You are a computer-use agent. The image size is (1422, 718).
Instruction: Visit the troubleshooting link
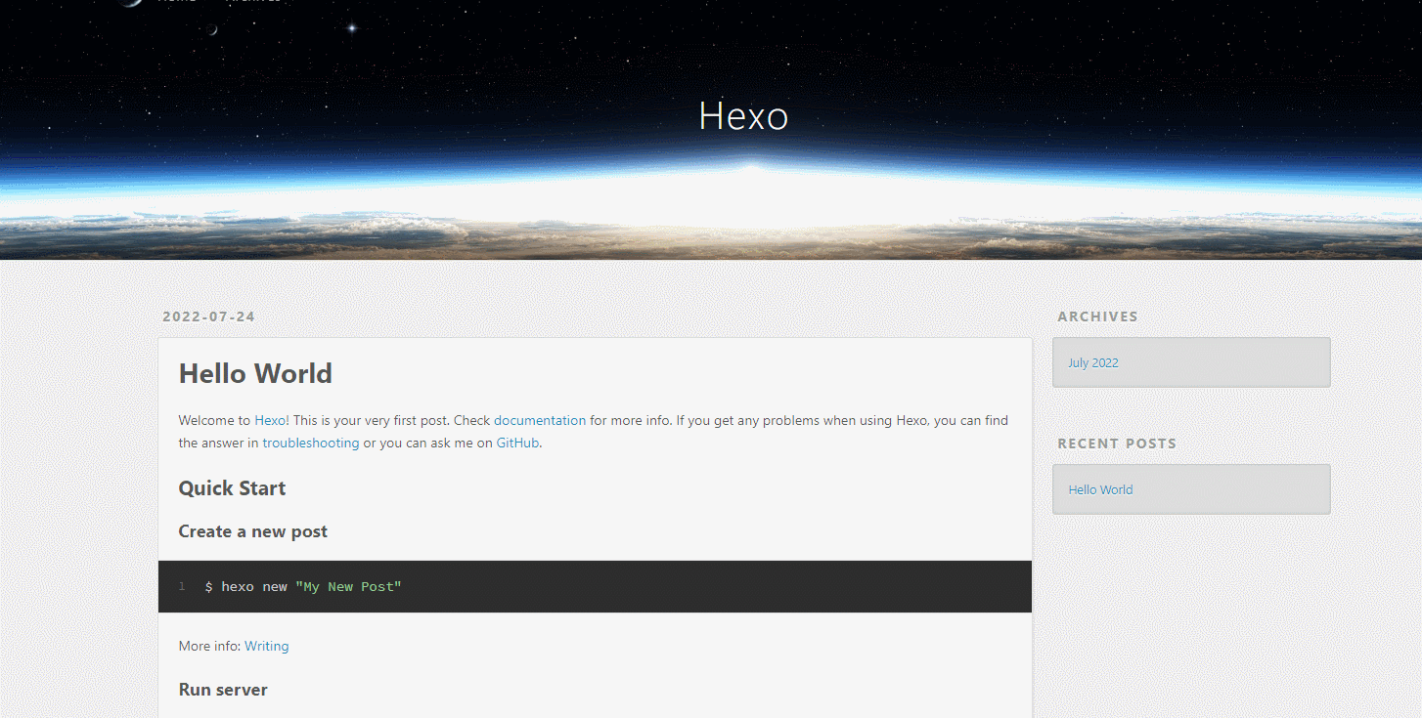[311, 443]
